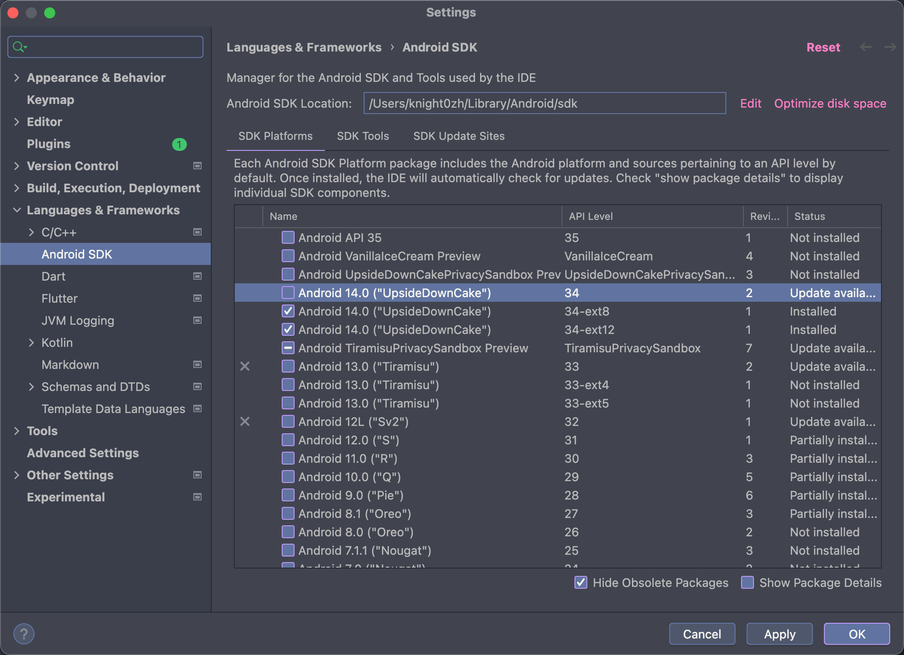Viewport: 904px width, 655px height.
Task: Click project-level icon next to Flutter
Action: point(197,298)
